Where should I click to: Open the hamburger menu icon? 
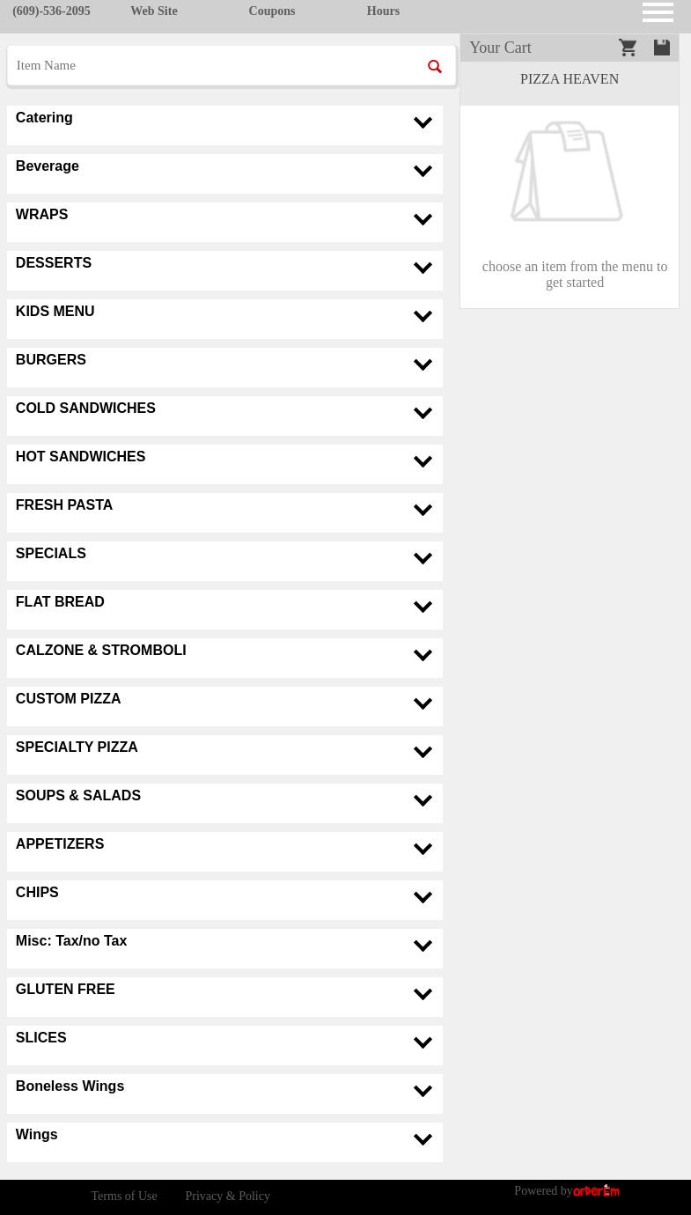pos(658,11)
